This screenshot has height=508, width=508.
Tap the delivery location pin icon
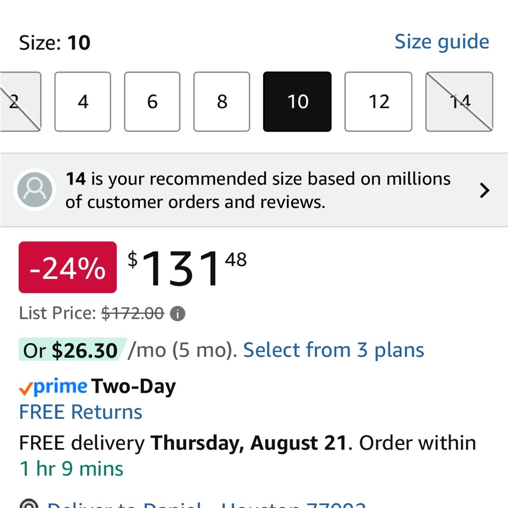[x=29, y=504]
